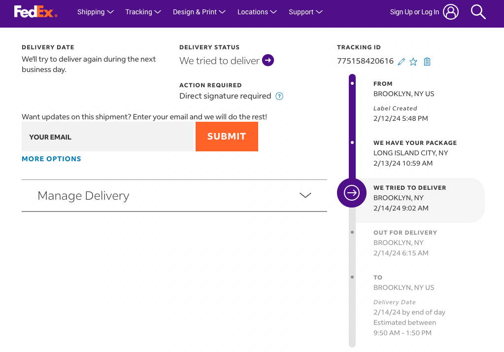The width and height of the screenshot is (504, 352).
Task: Copy the tracking ID using the clipboard icon
Action: pos(427,61)
